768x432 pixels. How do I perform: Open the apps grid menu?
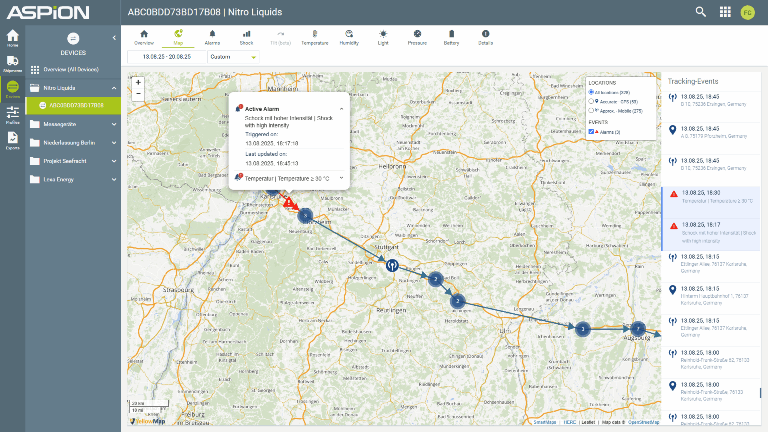(725, 12)
